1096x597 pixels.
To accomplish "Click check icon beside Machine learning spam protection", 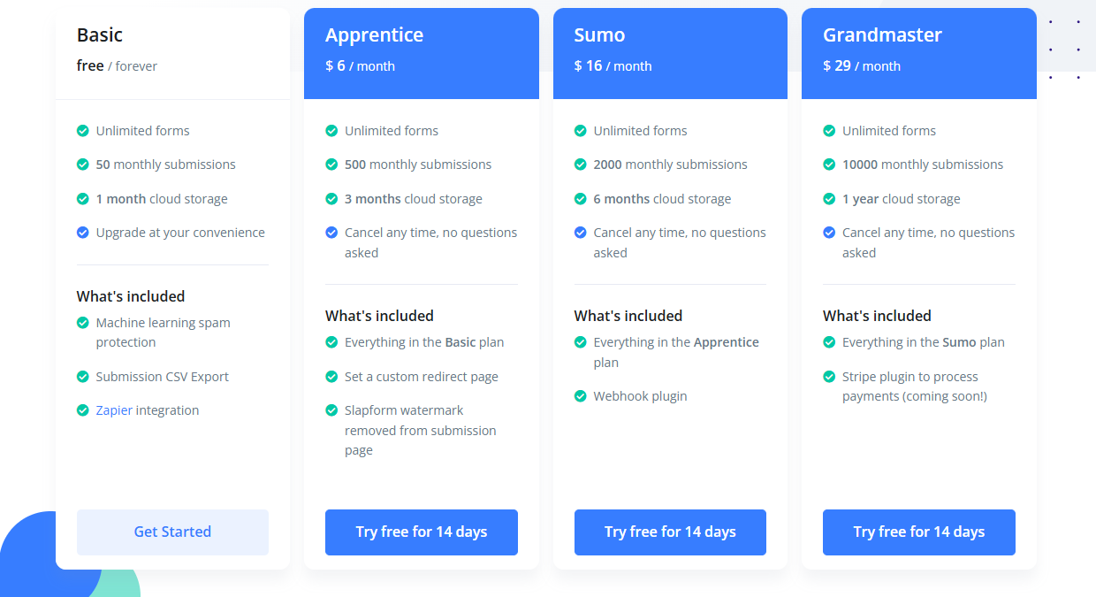I will coord(83,323).
